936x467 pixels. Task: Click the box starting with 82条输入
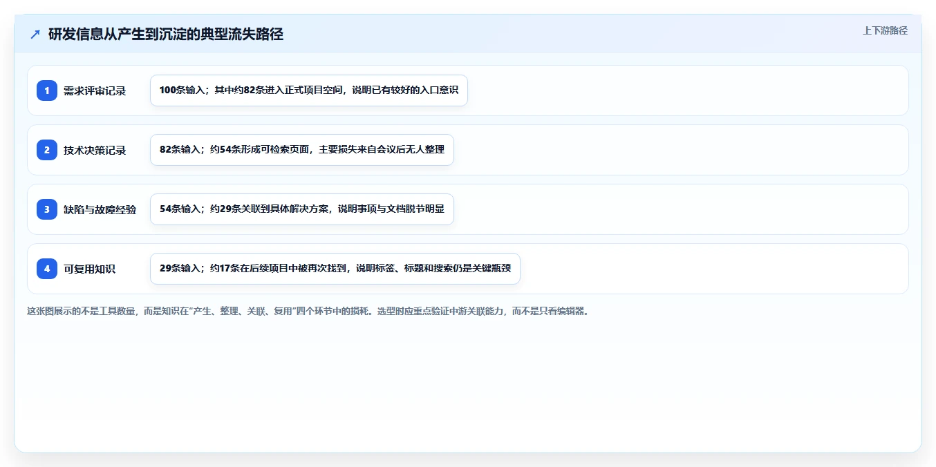tap(302, 150)
